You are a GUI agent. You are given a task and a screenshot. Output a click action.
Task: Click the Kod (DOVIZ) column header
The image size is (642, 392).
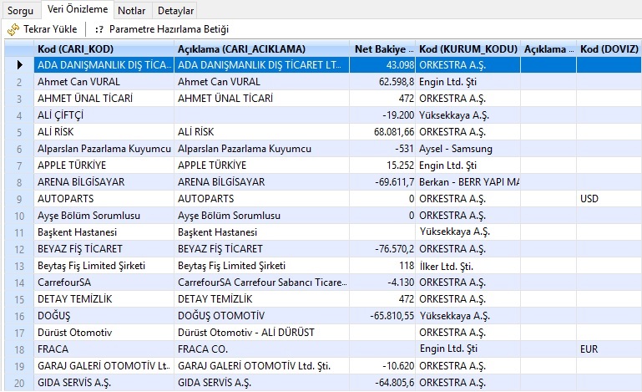tap(608, 48)
